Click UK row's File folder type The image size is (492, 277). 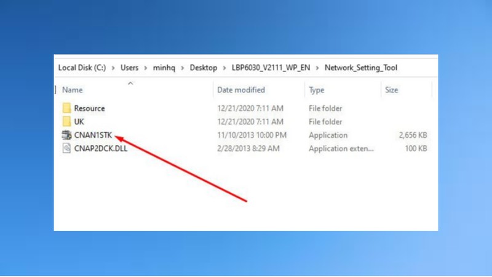coord(325,121)
